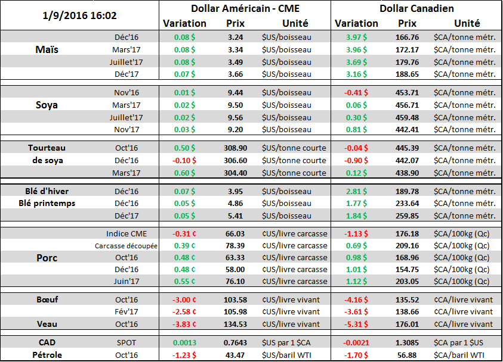This screenshot has height=362, width=503.
Task: Select the Porc category label
Action: 47,257
